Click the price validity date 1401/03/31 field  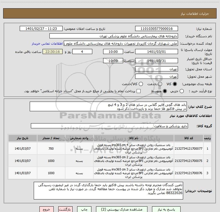pos(157,61)
